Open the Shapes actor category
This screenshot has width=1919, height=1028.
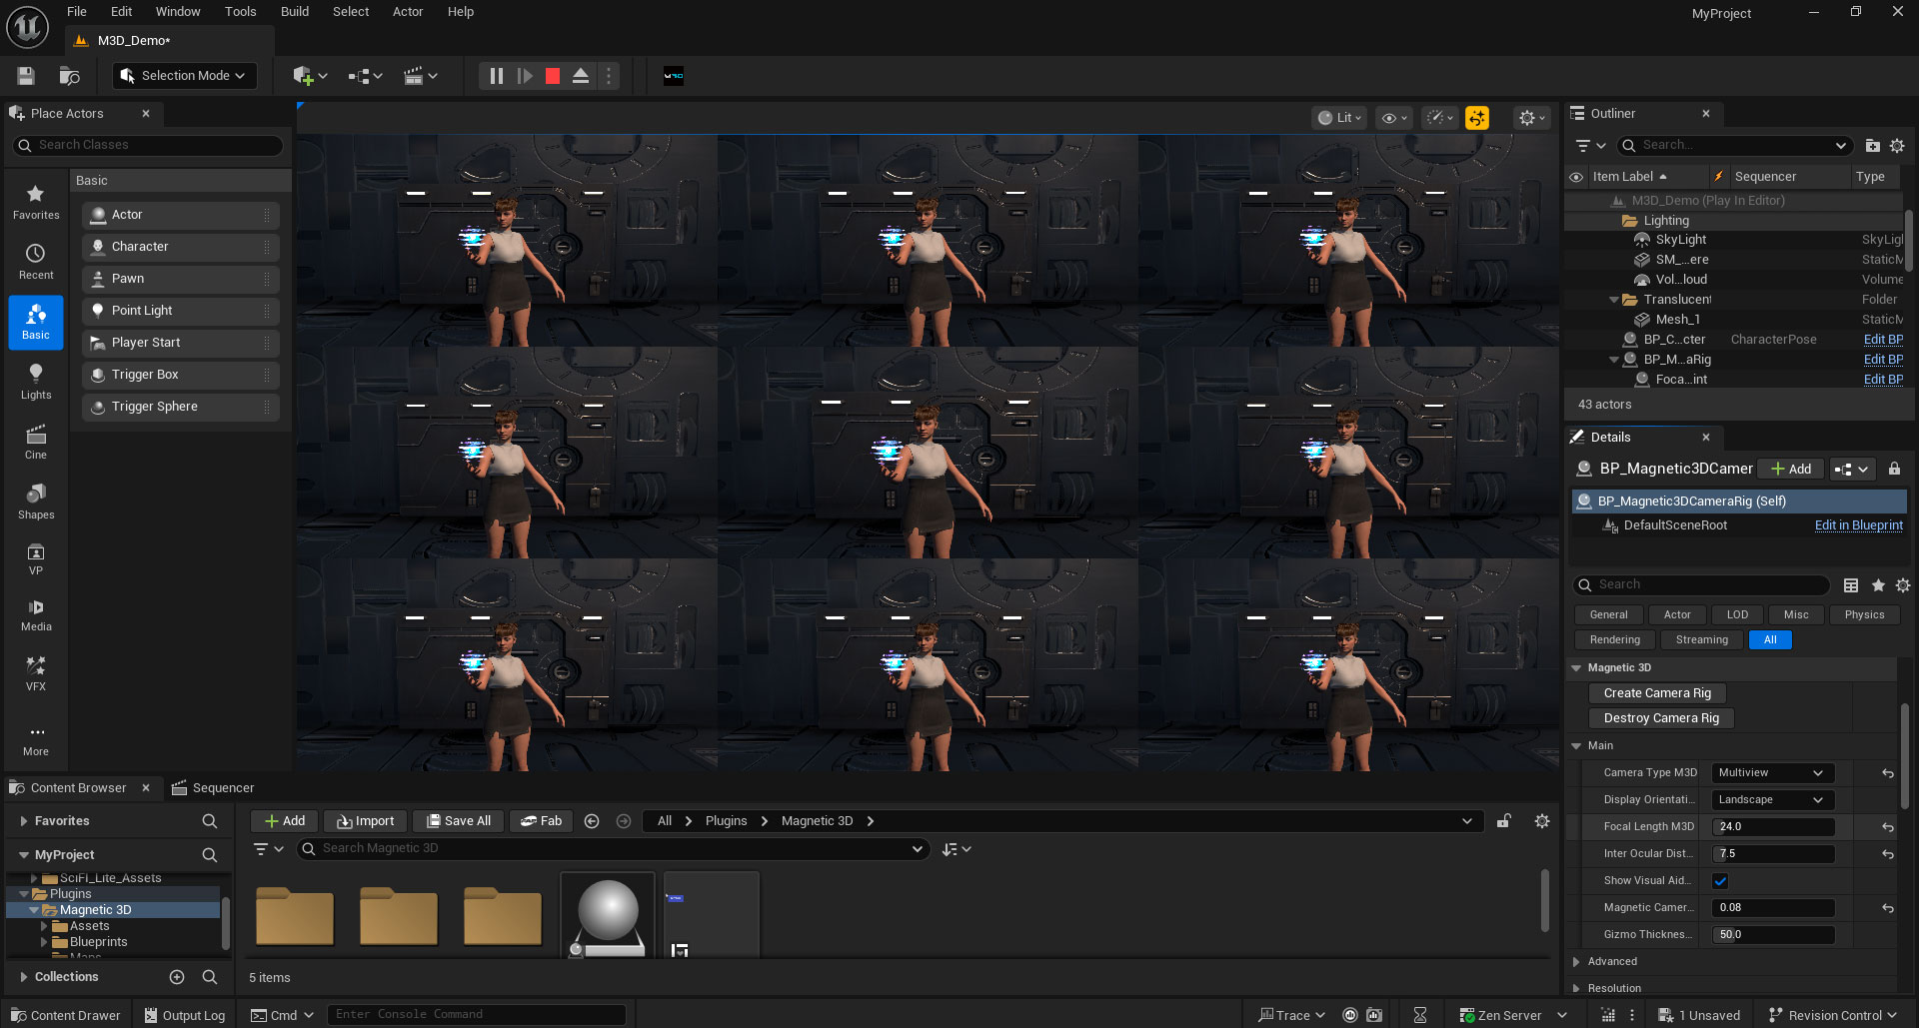36,502
